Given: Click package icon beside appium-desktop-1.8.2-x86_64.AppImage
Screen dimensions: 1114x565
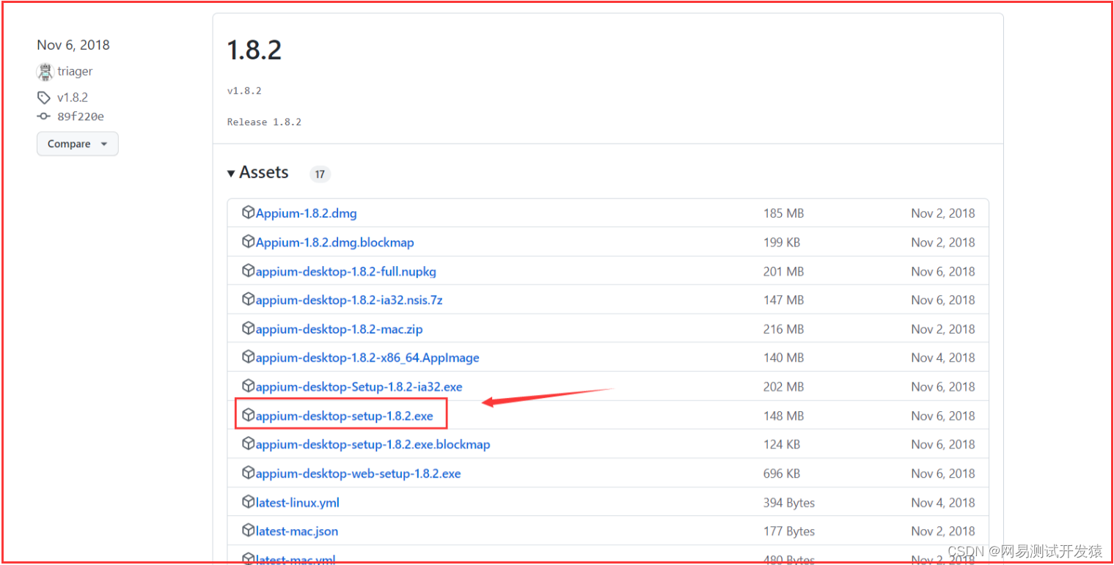Looking at the screenshot, I should (x=248, y=357).
